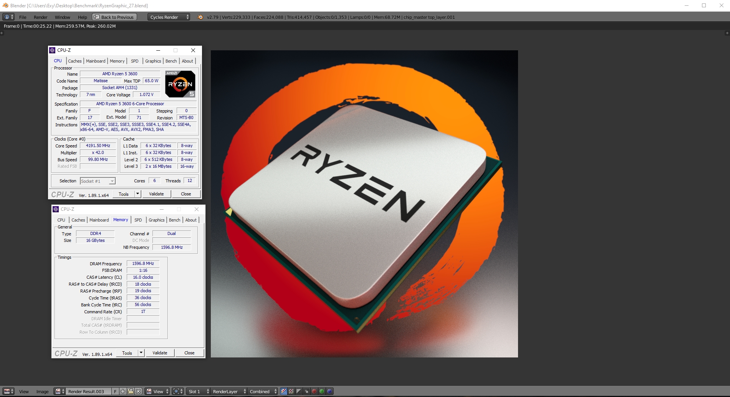This screenshot has height=397, width=730.
Task: Click Back to Previous button
Action: click(114, 17)
